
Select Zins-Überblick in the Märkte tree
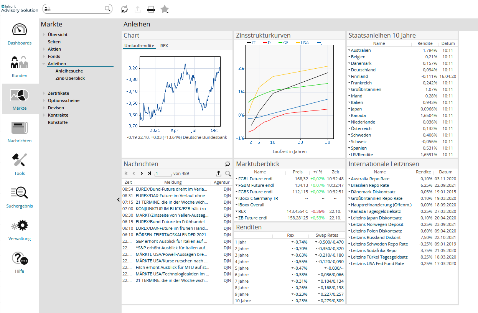[70, 78]
